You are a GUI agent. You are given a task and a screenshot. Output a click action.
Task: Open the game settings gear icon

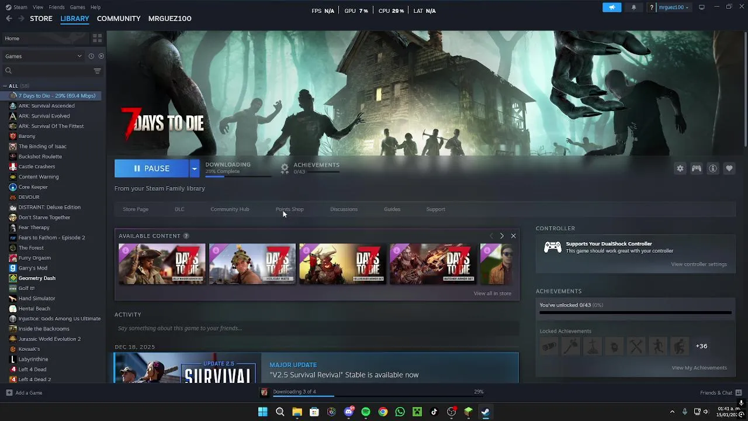[x=680, y=168]
